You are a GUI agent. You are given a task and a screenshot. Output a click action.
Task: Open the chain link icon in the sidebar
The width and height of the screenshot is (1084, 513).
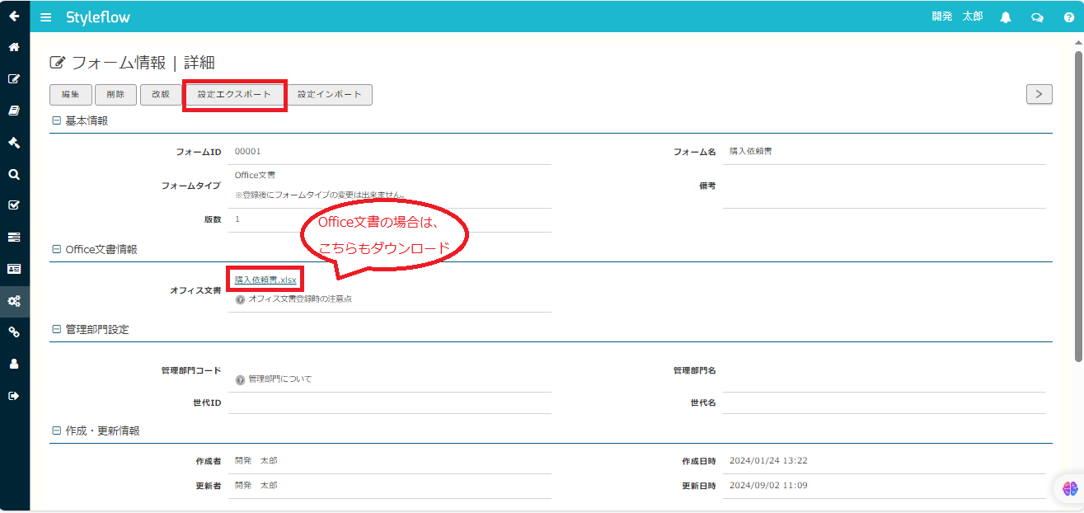(14, 332)
